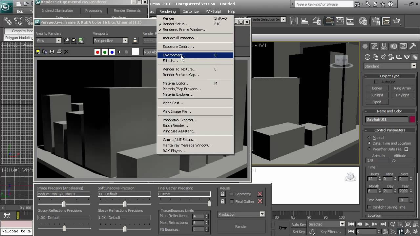This screenshot has width=420, height=236.
Task: Click the Save Image disk icon
Action: point(38,52)
